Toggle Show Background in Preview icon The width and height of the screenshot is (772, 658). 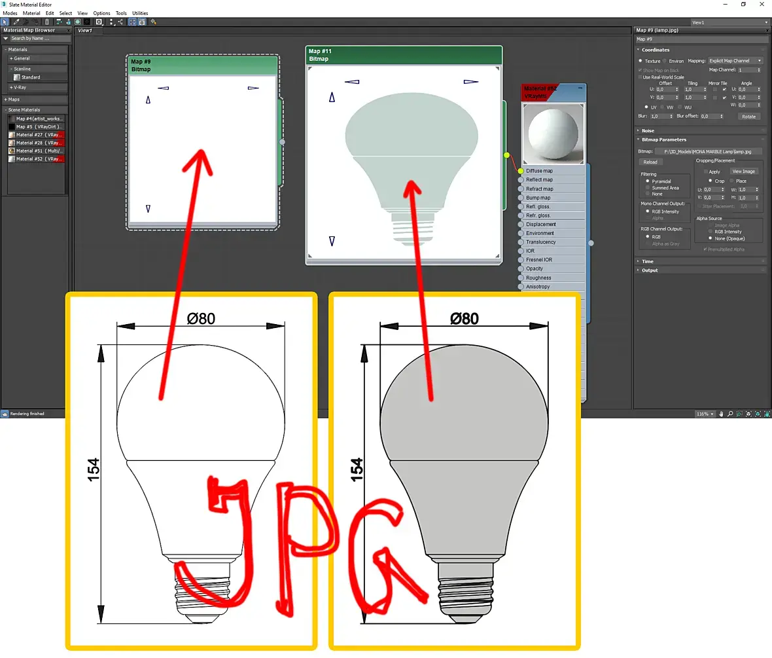86,22
